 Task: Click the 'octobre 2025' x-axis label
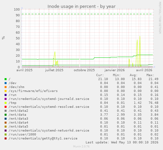coord(84,70)
